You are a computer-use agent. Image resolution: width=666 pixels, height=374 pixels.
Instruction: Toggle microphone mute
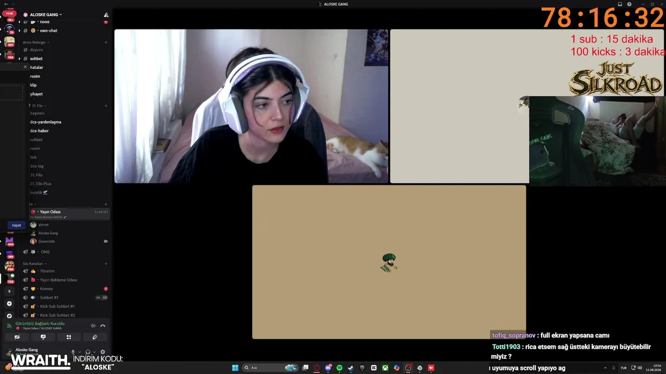(x=73, y=352)
